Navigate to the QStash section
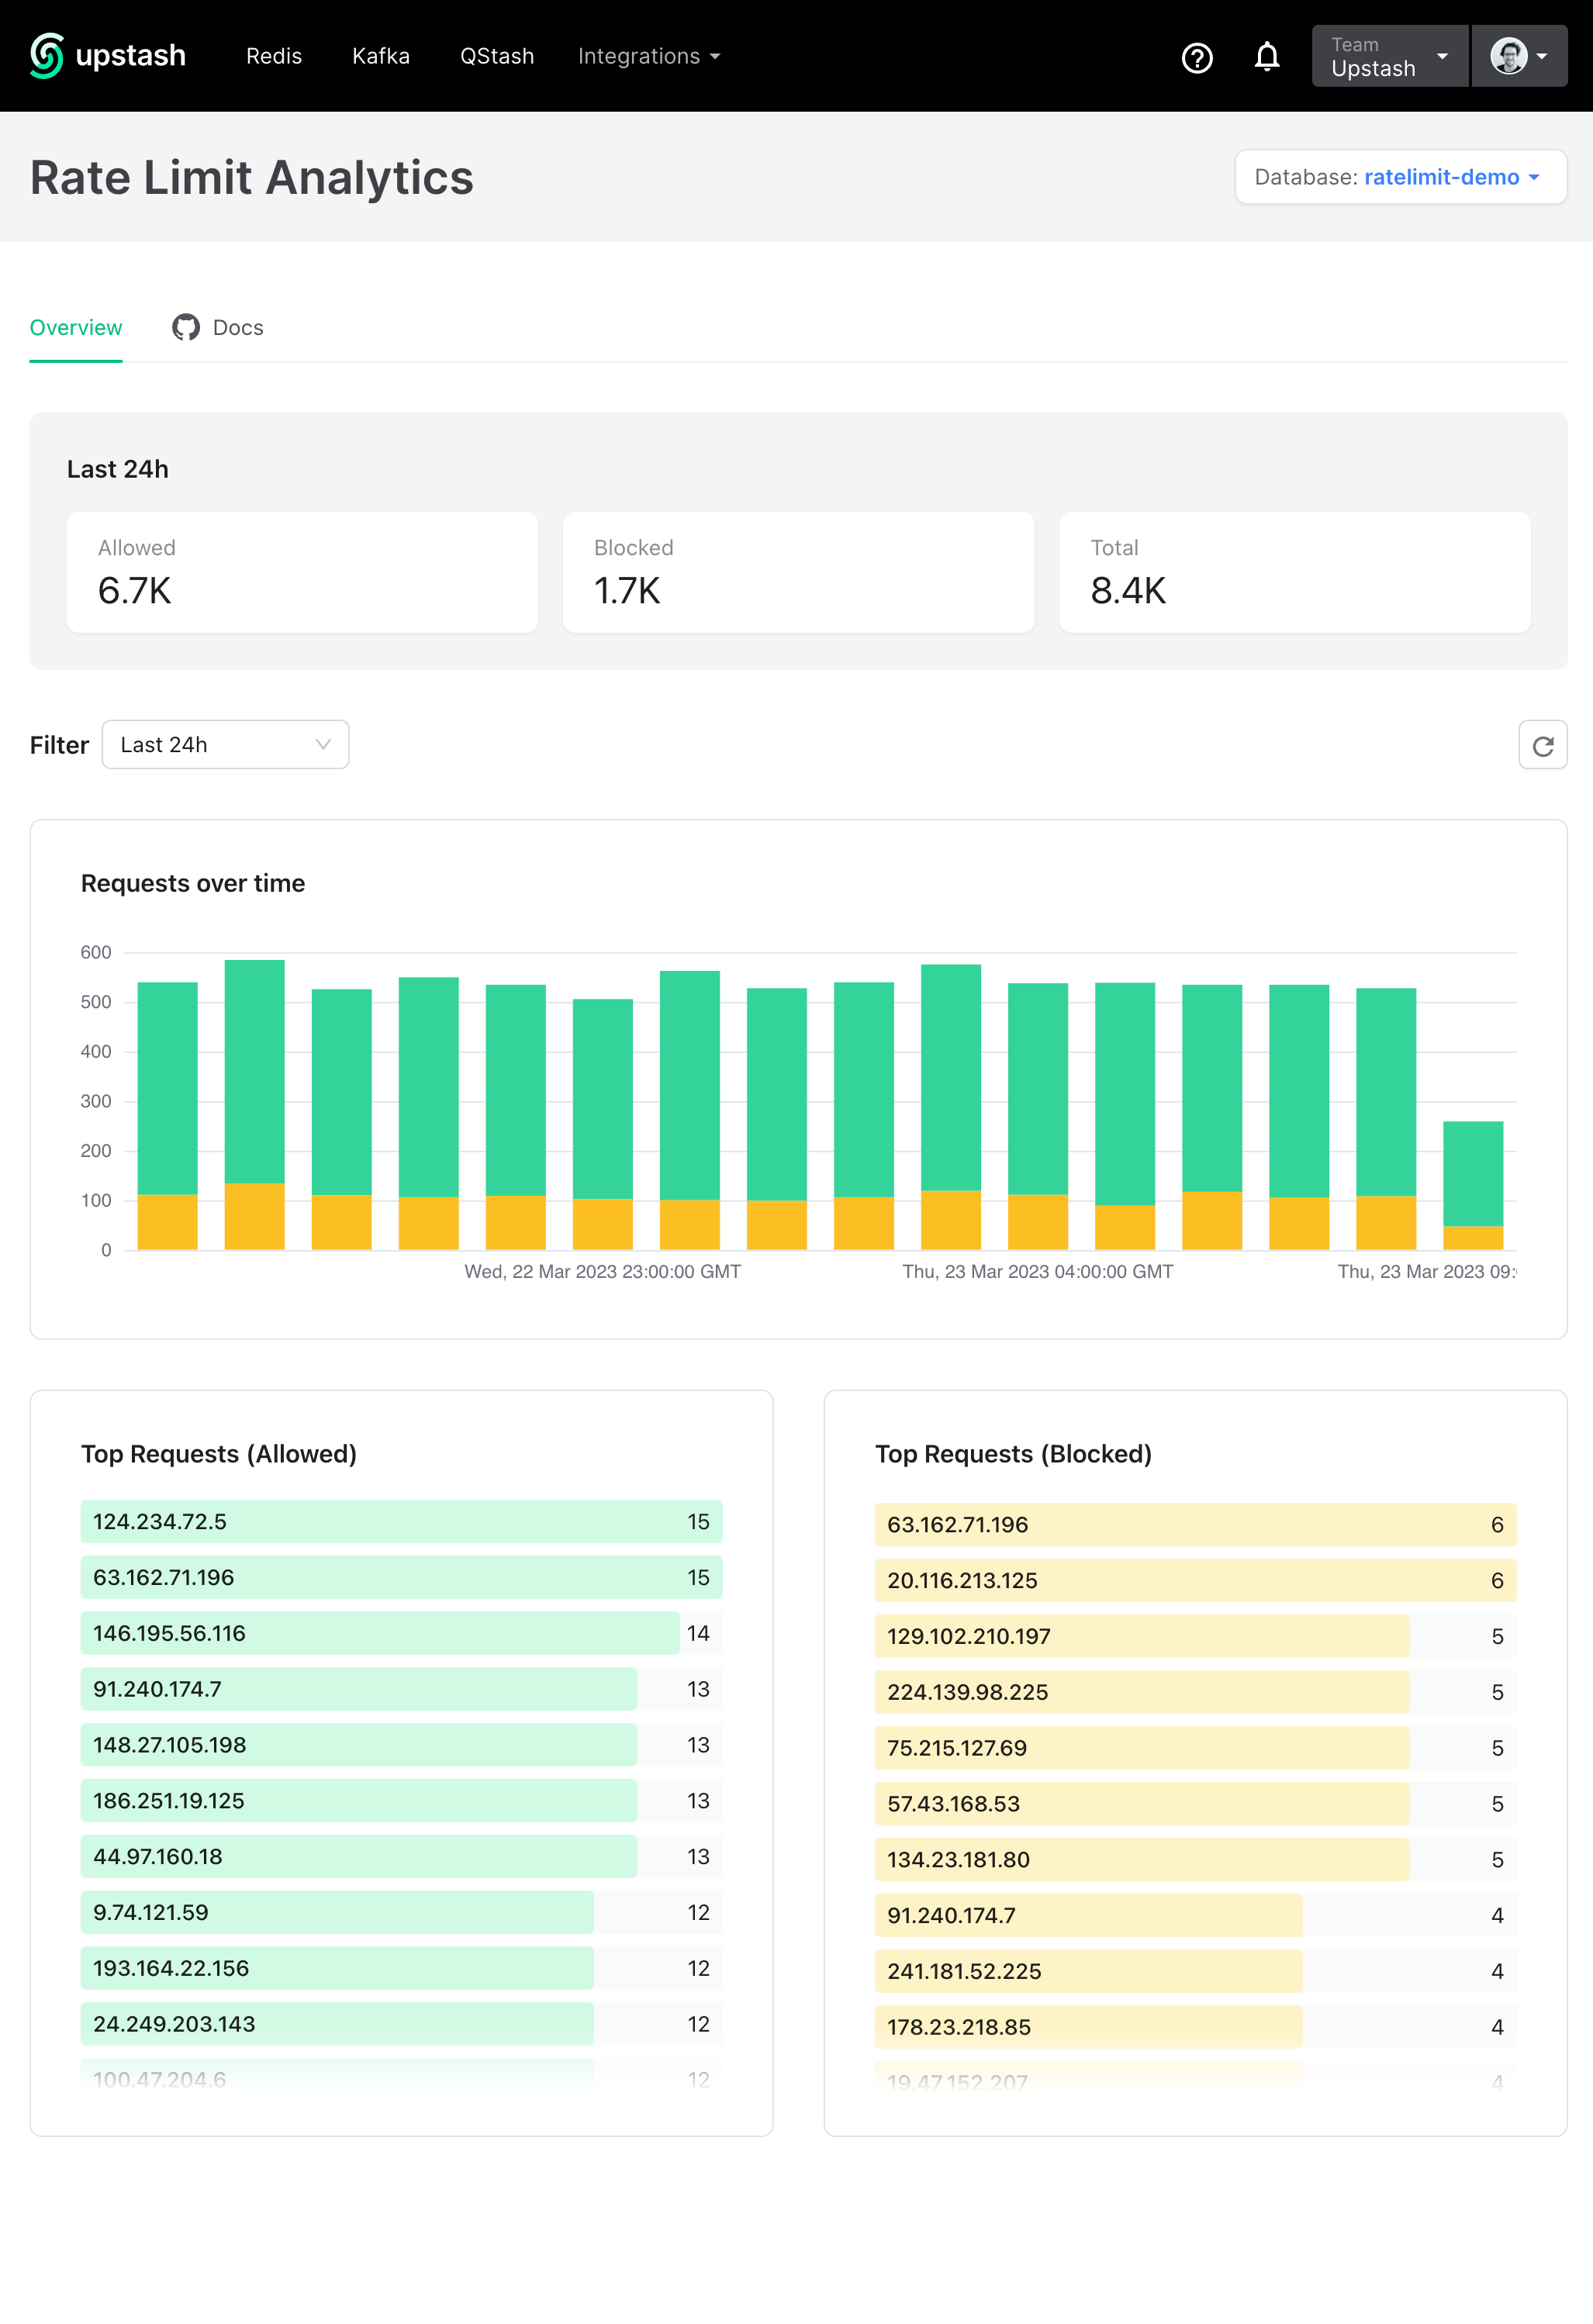Viewport: 1593px width, 2324px height. 496,56
